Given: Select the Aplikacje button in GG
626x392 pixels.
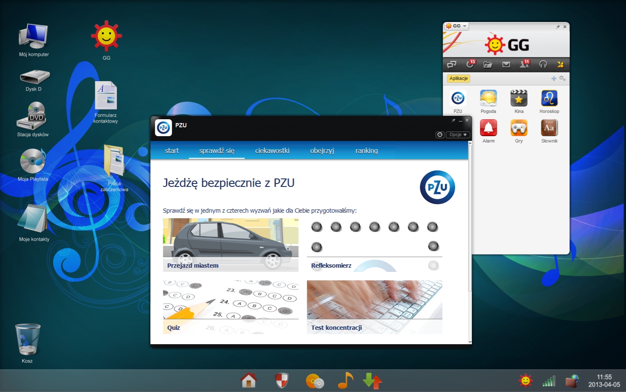Looking at the screenshot, I should click(x=458, y=79).
